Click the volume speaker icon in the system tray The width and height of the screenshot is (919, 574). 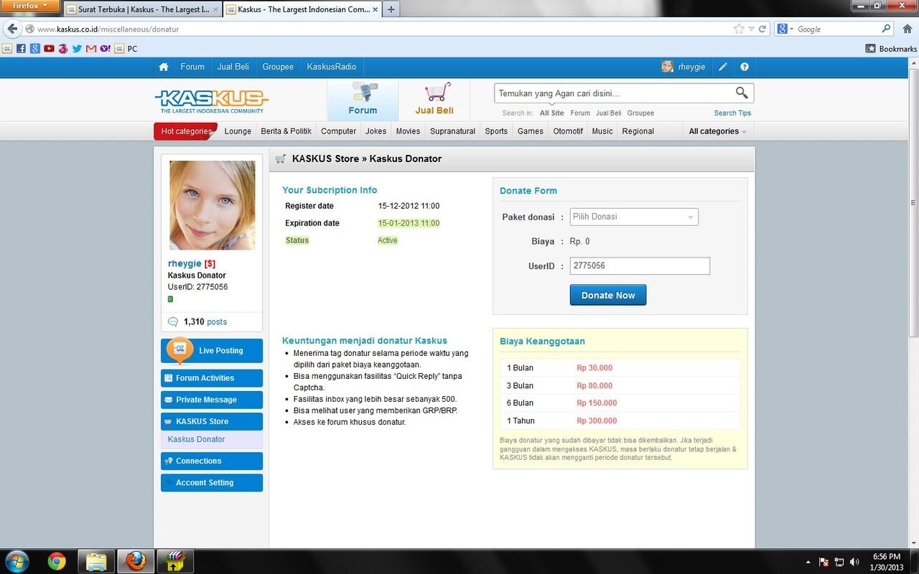pyautogui.click(x=854, y=562)
